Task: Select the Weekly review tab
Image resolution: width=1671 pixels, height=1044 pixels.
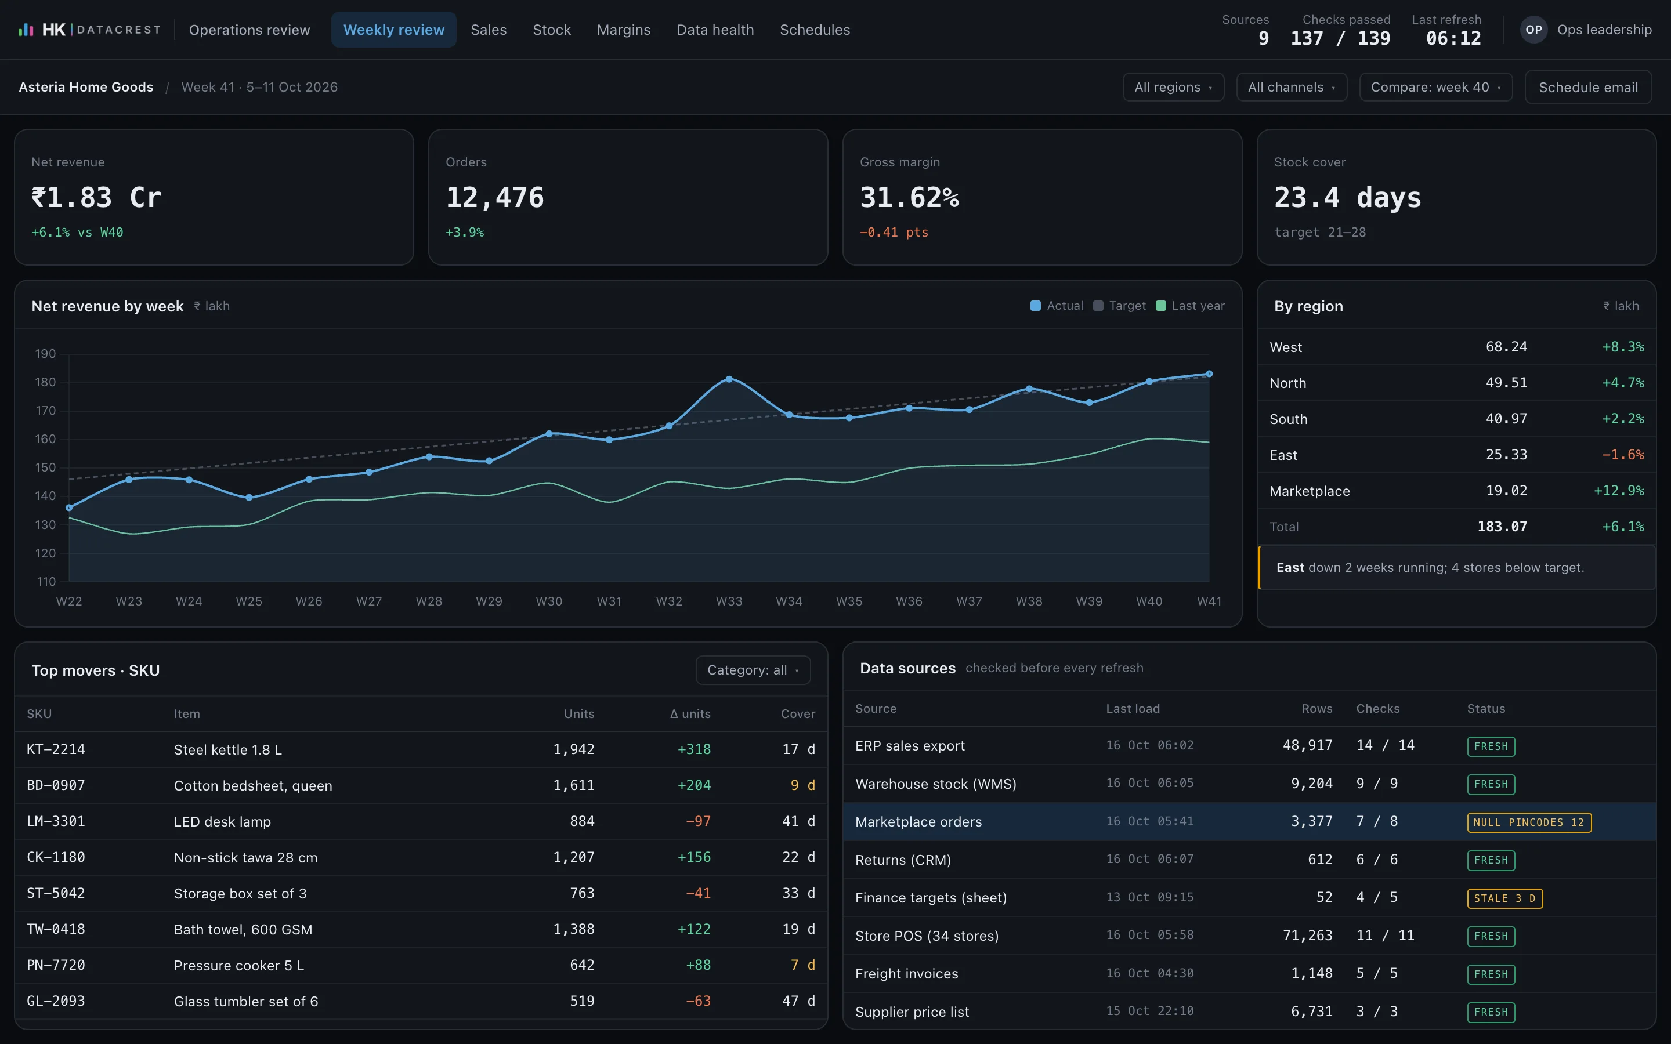Action: point(393,30)
